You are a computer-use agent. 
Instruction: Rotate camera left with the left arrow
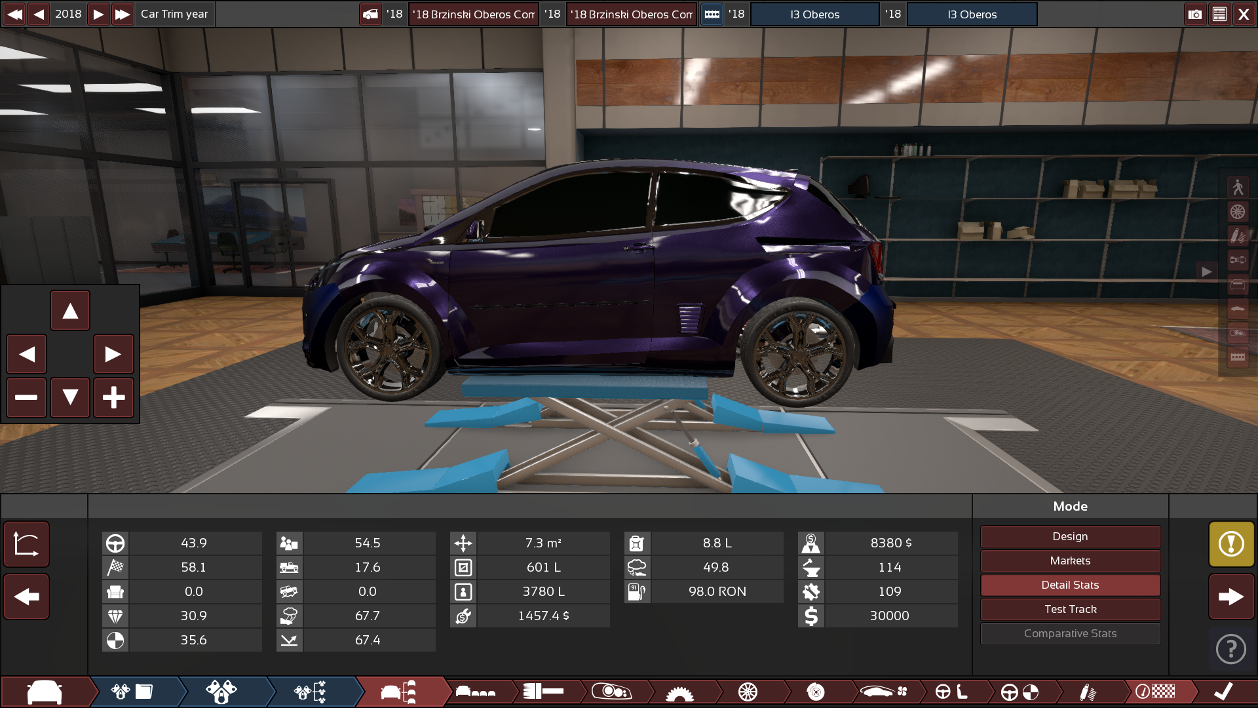point(26,354)
